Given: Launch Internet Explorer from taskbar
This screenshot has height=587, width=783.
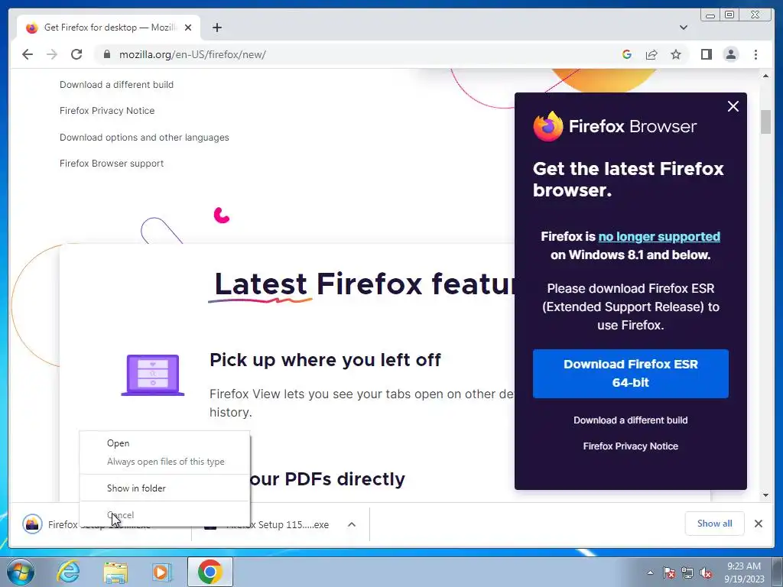Looking at the screenshot, I should click(68, 572).
